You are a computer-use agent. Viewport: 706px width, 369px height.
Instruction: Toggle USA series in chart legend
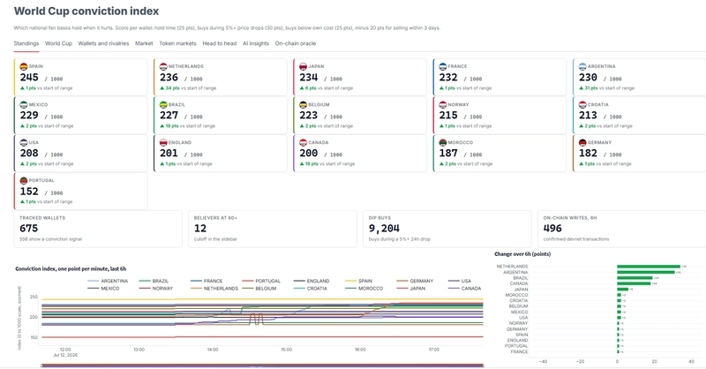(460, 281)
